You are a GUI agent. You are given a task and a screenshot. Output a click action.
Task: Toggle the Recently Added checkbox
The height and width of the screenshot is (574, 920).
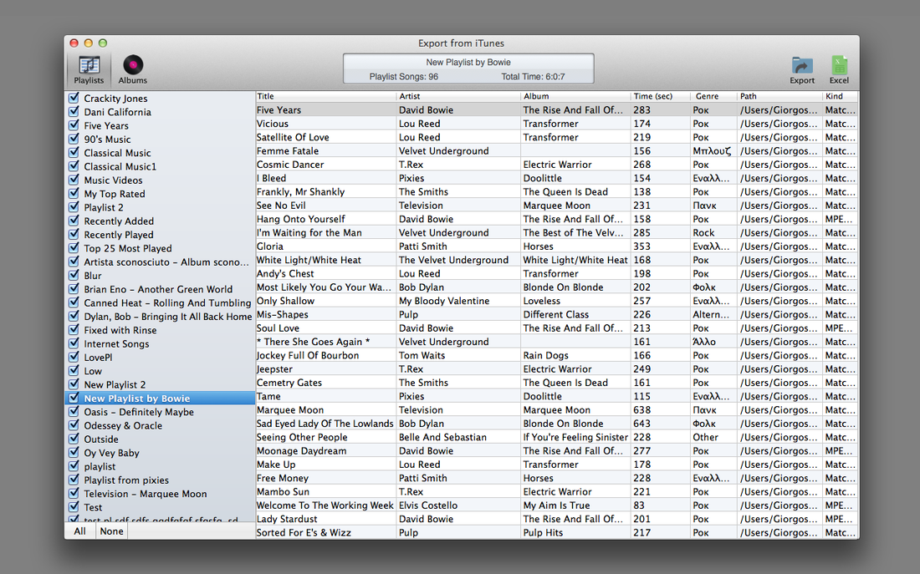[x=74, y=221]
